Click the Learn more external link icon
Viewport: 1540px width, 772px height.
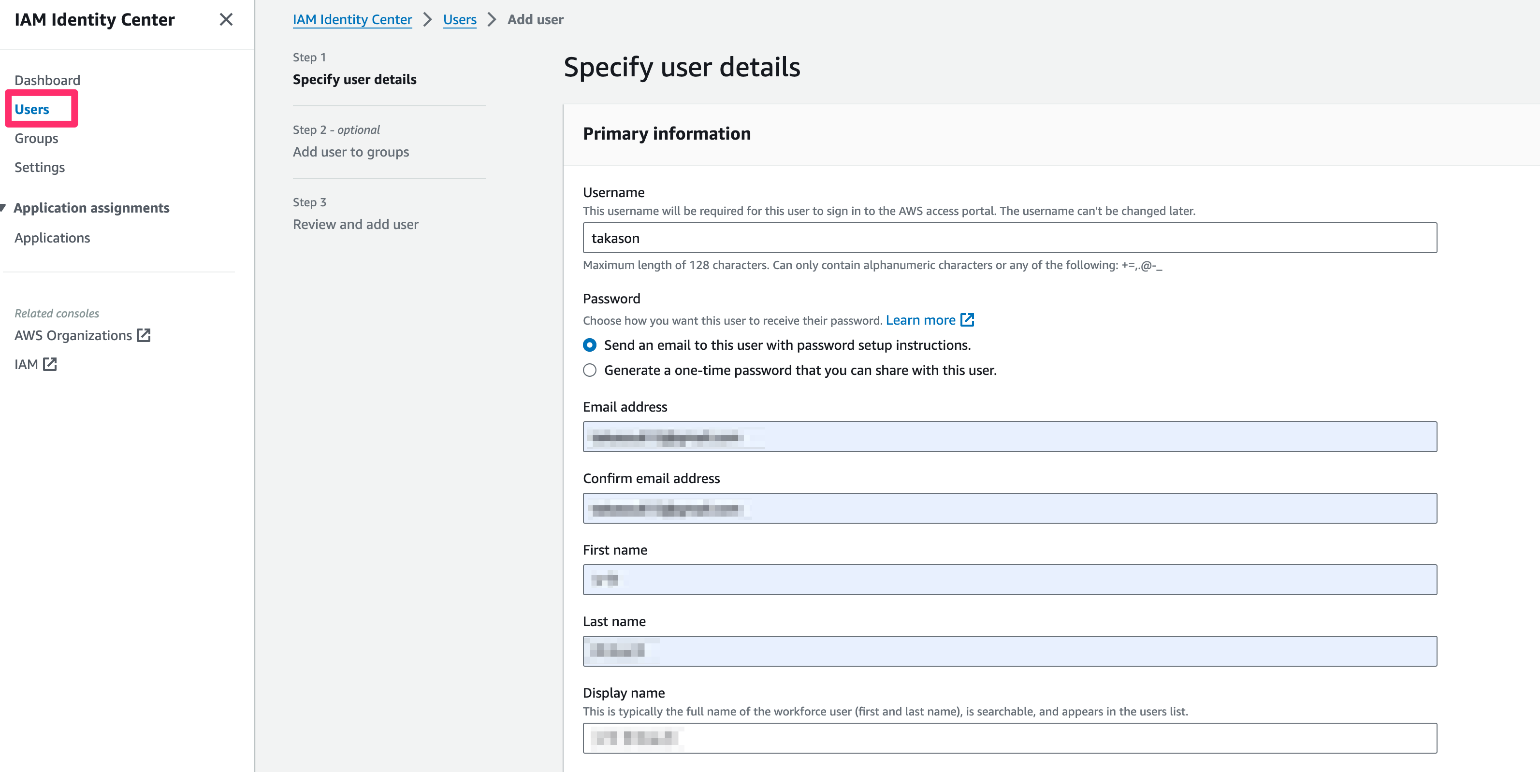(967, 320)
